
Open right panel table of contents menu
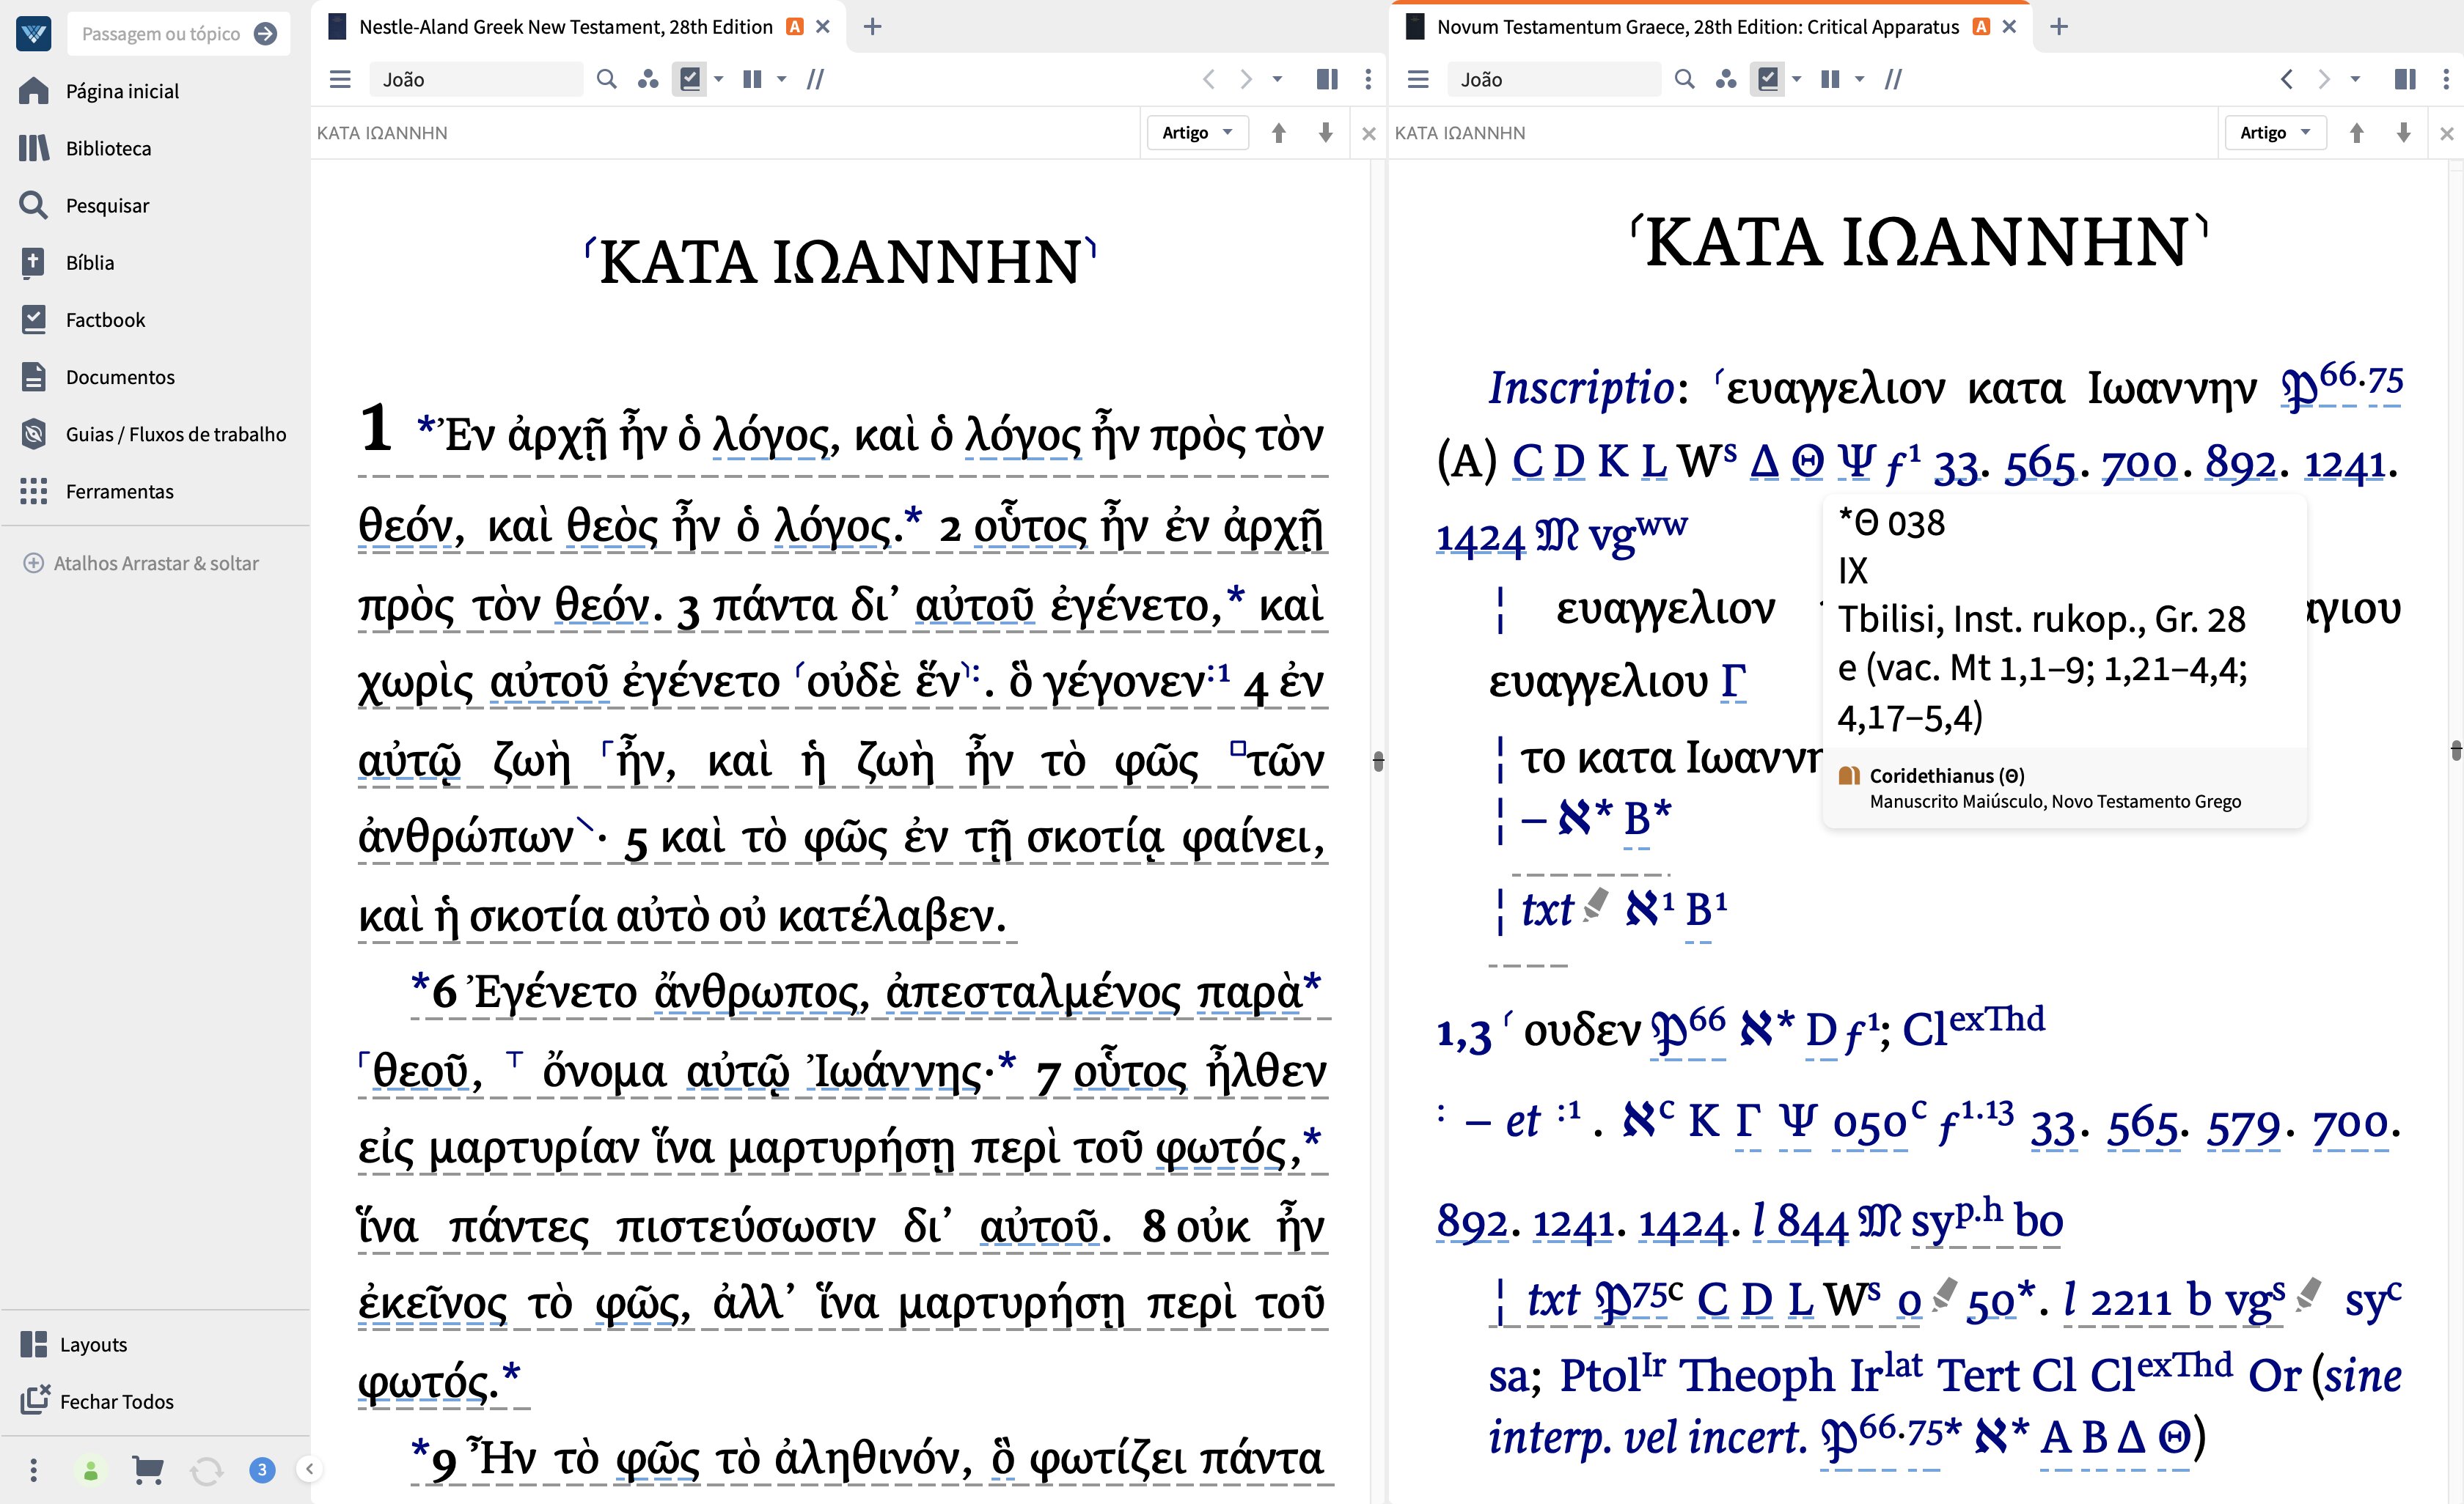pos(1418,79)
